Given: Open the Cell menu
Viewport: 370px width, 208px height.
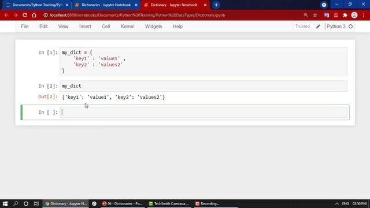Looking at the screenshot, I should coord(106,27).
